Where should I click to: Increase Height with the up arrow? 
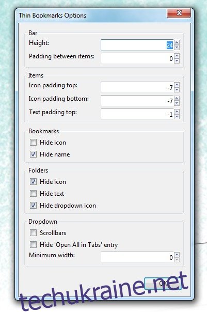pyautogui.click(x=177, y=42)
